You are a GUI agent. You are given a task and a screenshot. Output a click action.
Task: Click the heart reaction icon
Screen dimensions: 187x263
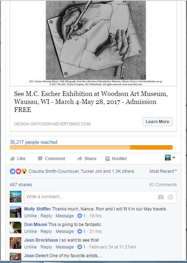[x=18, y=171]
